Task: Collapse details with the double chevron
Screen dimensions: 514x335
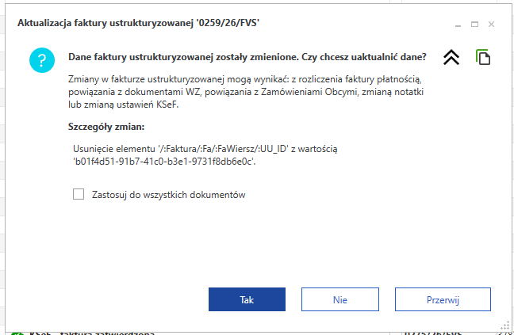Action: 451,58
